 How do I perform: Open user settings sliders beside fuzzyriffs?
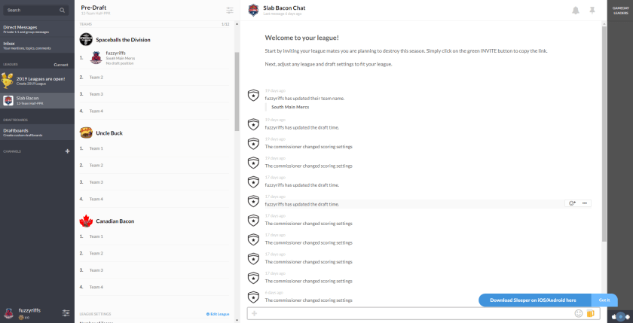click(66, 312)
